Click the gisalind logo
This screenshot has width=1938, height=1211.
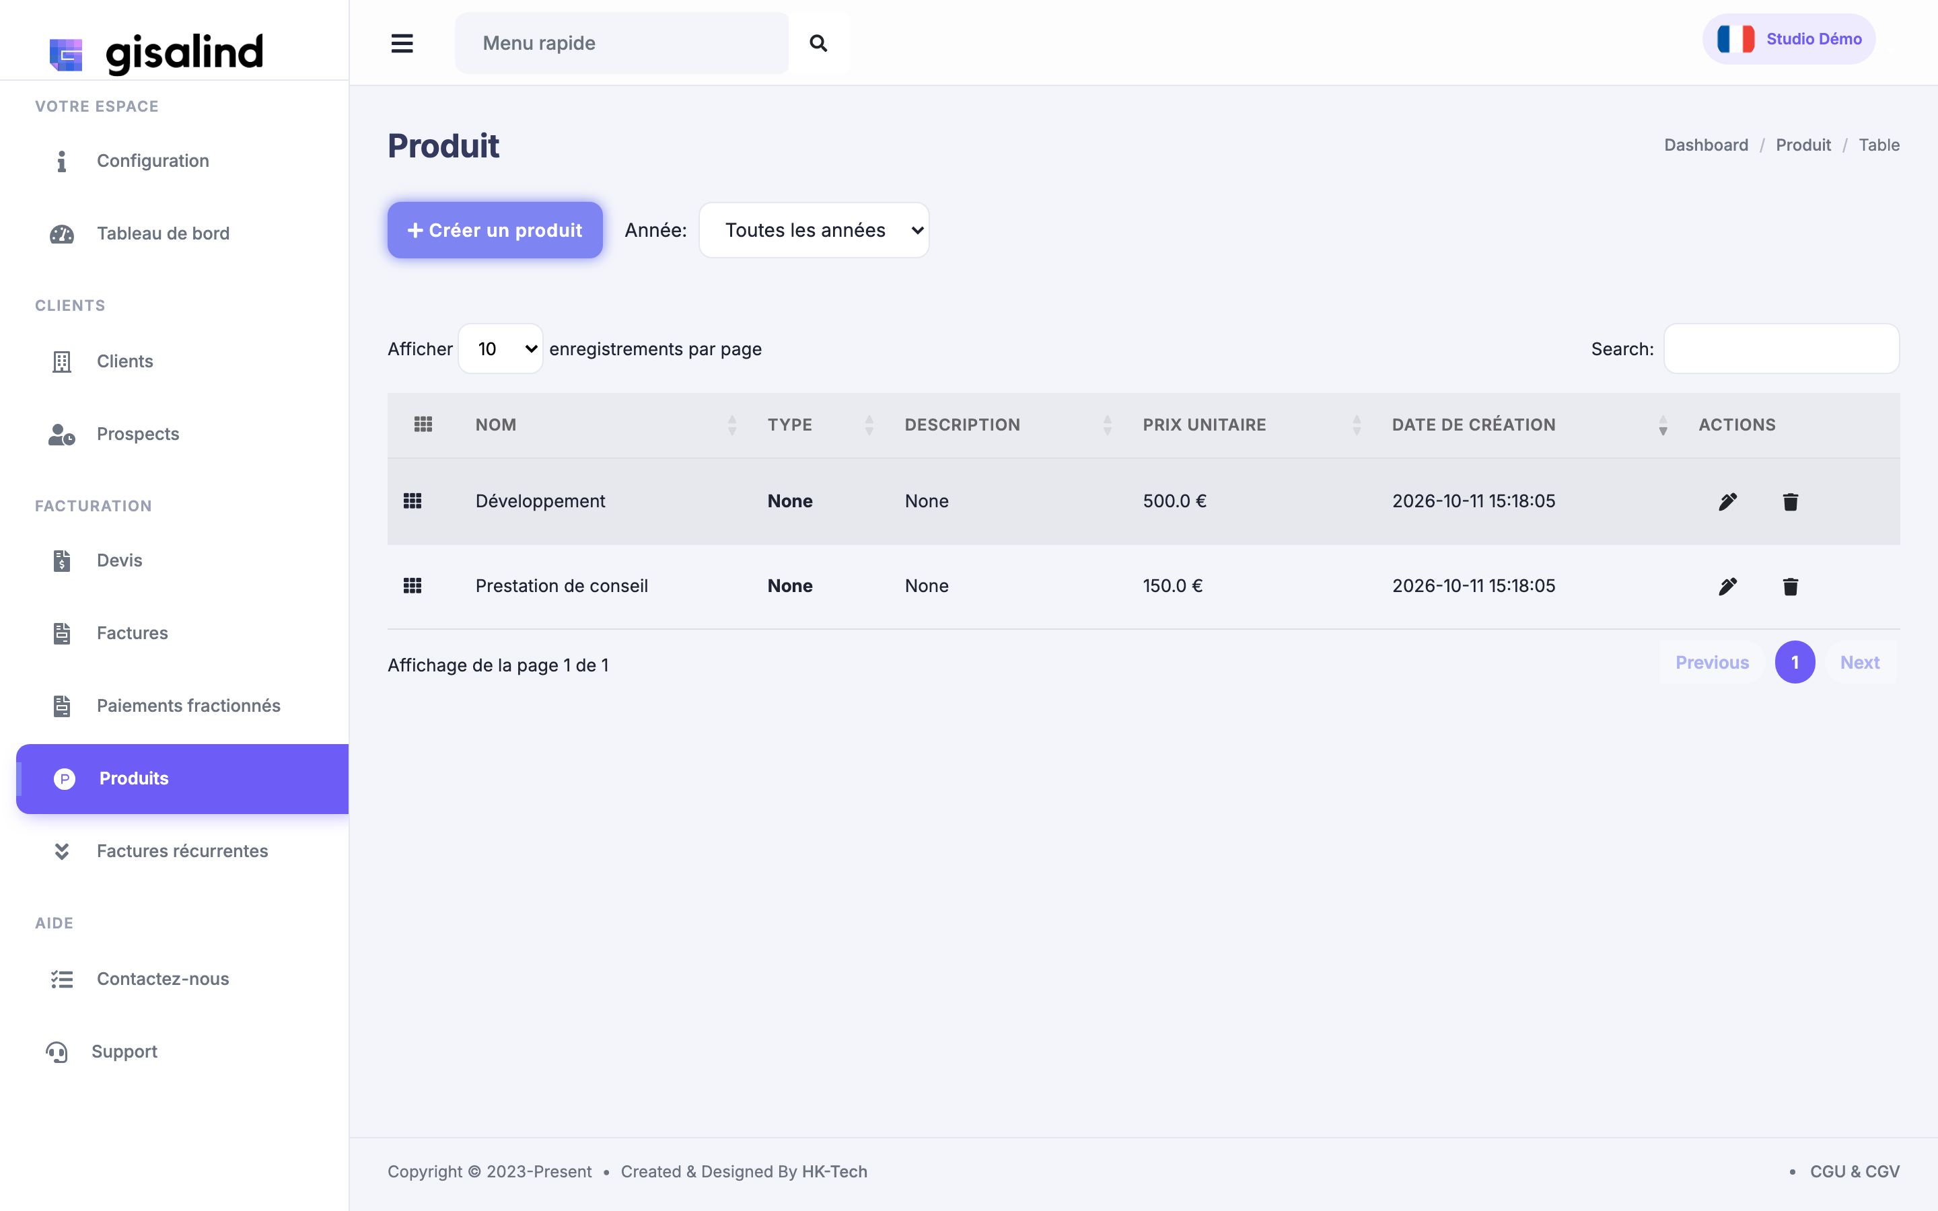click(x=156, y=53)
